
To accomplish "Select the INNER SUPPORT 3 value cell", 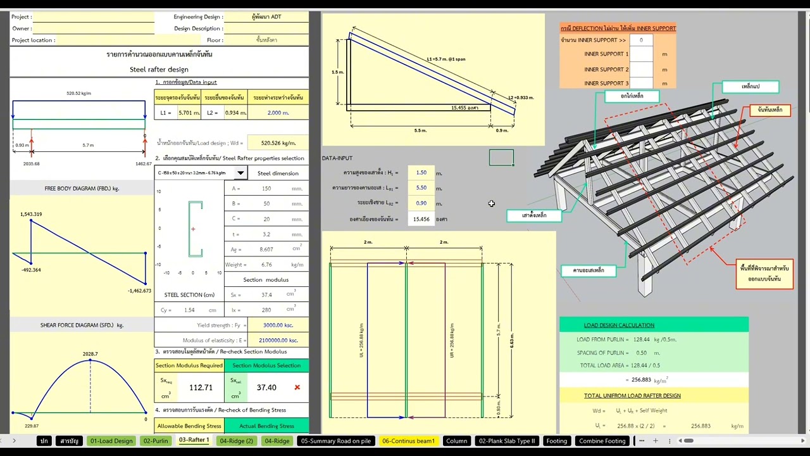I will point(641,84).
